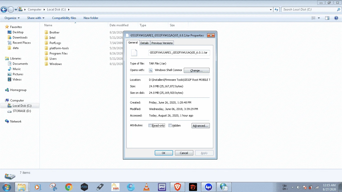Close the Properties dialog with X
Viewport: 342px width, 192px height.
211,35
